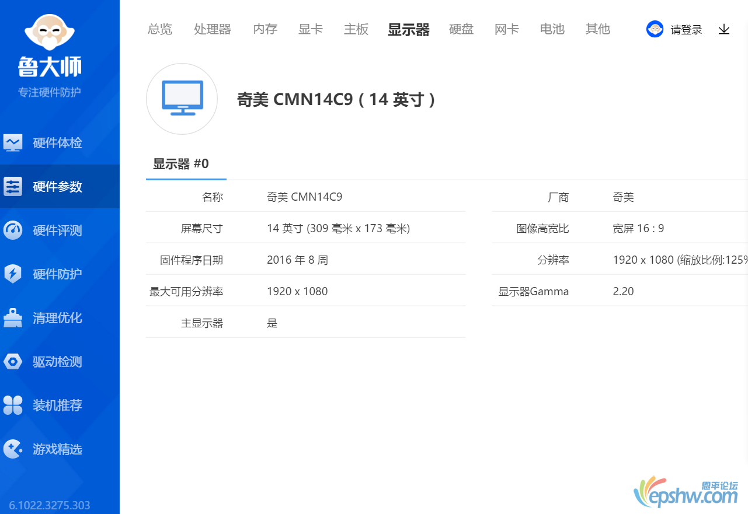Click the 分辨率 value with 缩放比例
The image size is (748, 514).
680,260
